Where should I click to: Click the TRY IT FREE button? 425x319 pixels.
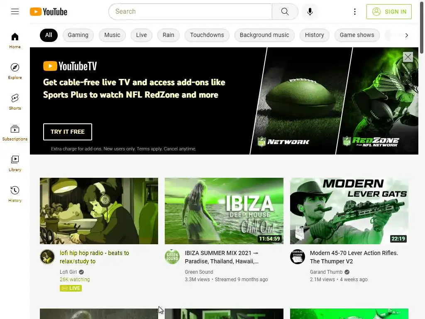(68, 132)
